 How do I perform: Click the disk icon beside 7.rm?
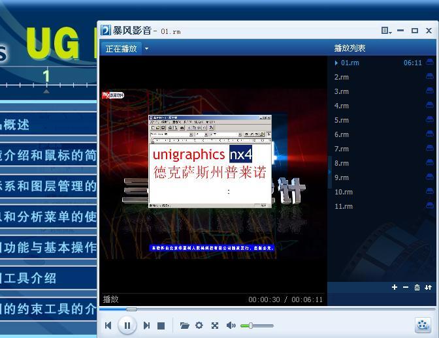(x=430, y=148)
